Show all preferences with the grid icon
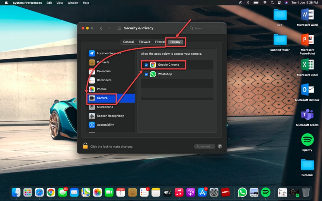 (119, 28)
